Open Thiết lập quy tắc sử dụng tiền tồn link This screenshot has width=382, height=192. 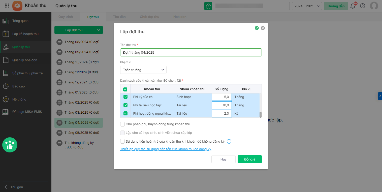(166, 149)
